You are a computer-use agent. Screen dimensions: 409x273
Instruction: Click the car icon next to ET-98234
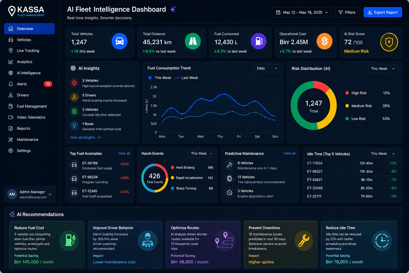pos(74,179)
